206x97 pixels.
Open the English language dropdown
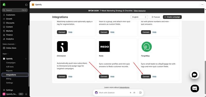[x=139, y=17]
